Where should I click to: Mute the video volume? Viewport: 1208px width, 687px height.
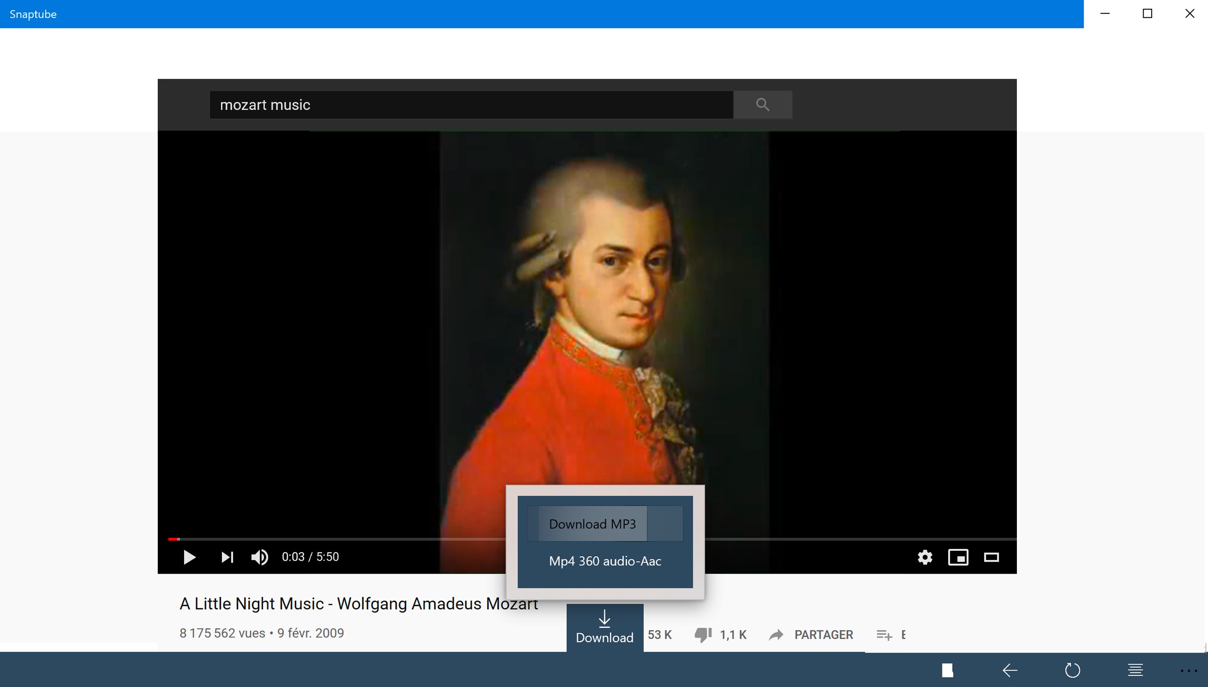tap(259, 557)
